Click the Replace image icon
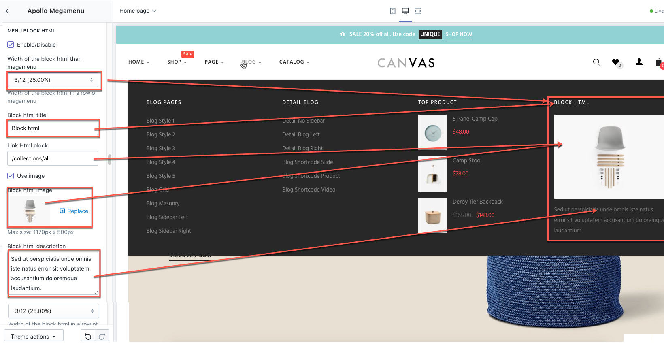Image resolution: width=664 pixels, height=343 pixels. click(x=62, y=211)
